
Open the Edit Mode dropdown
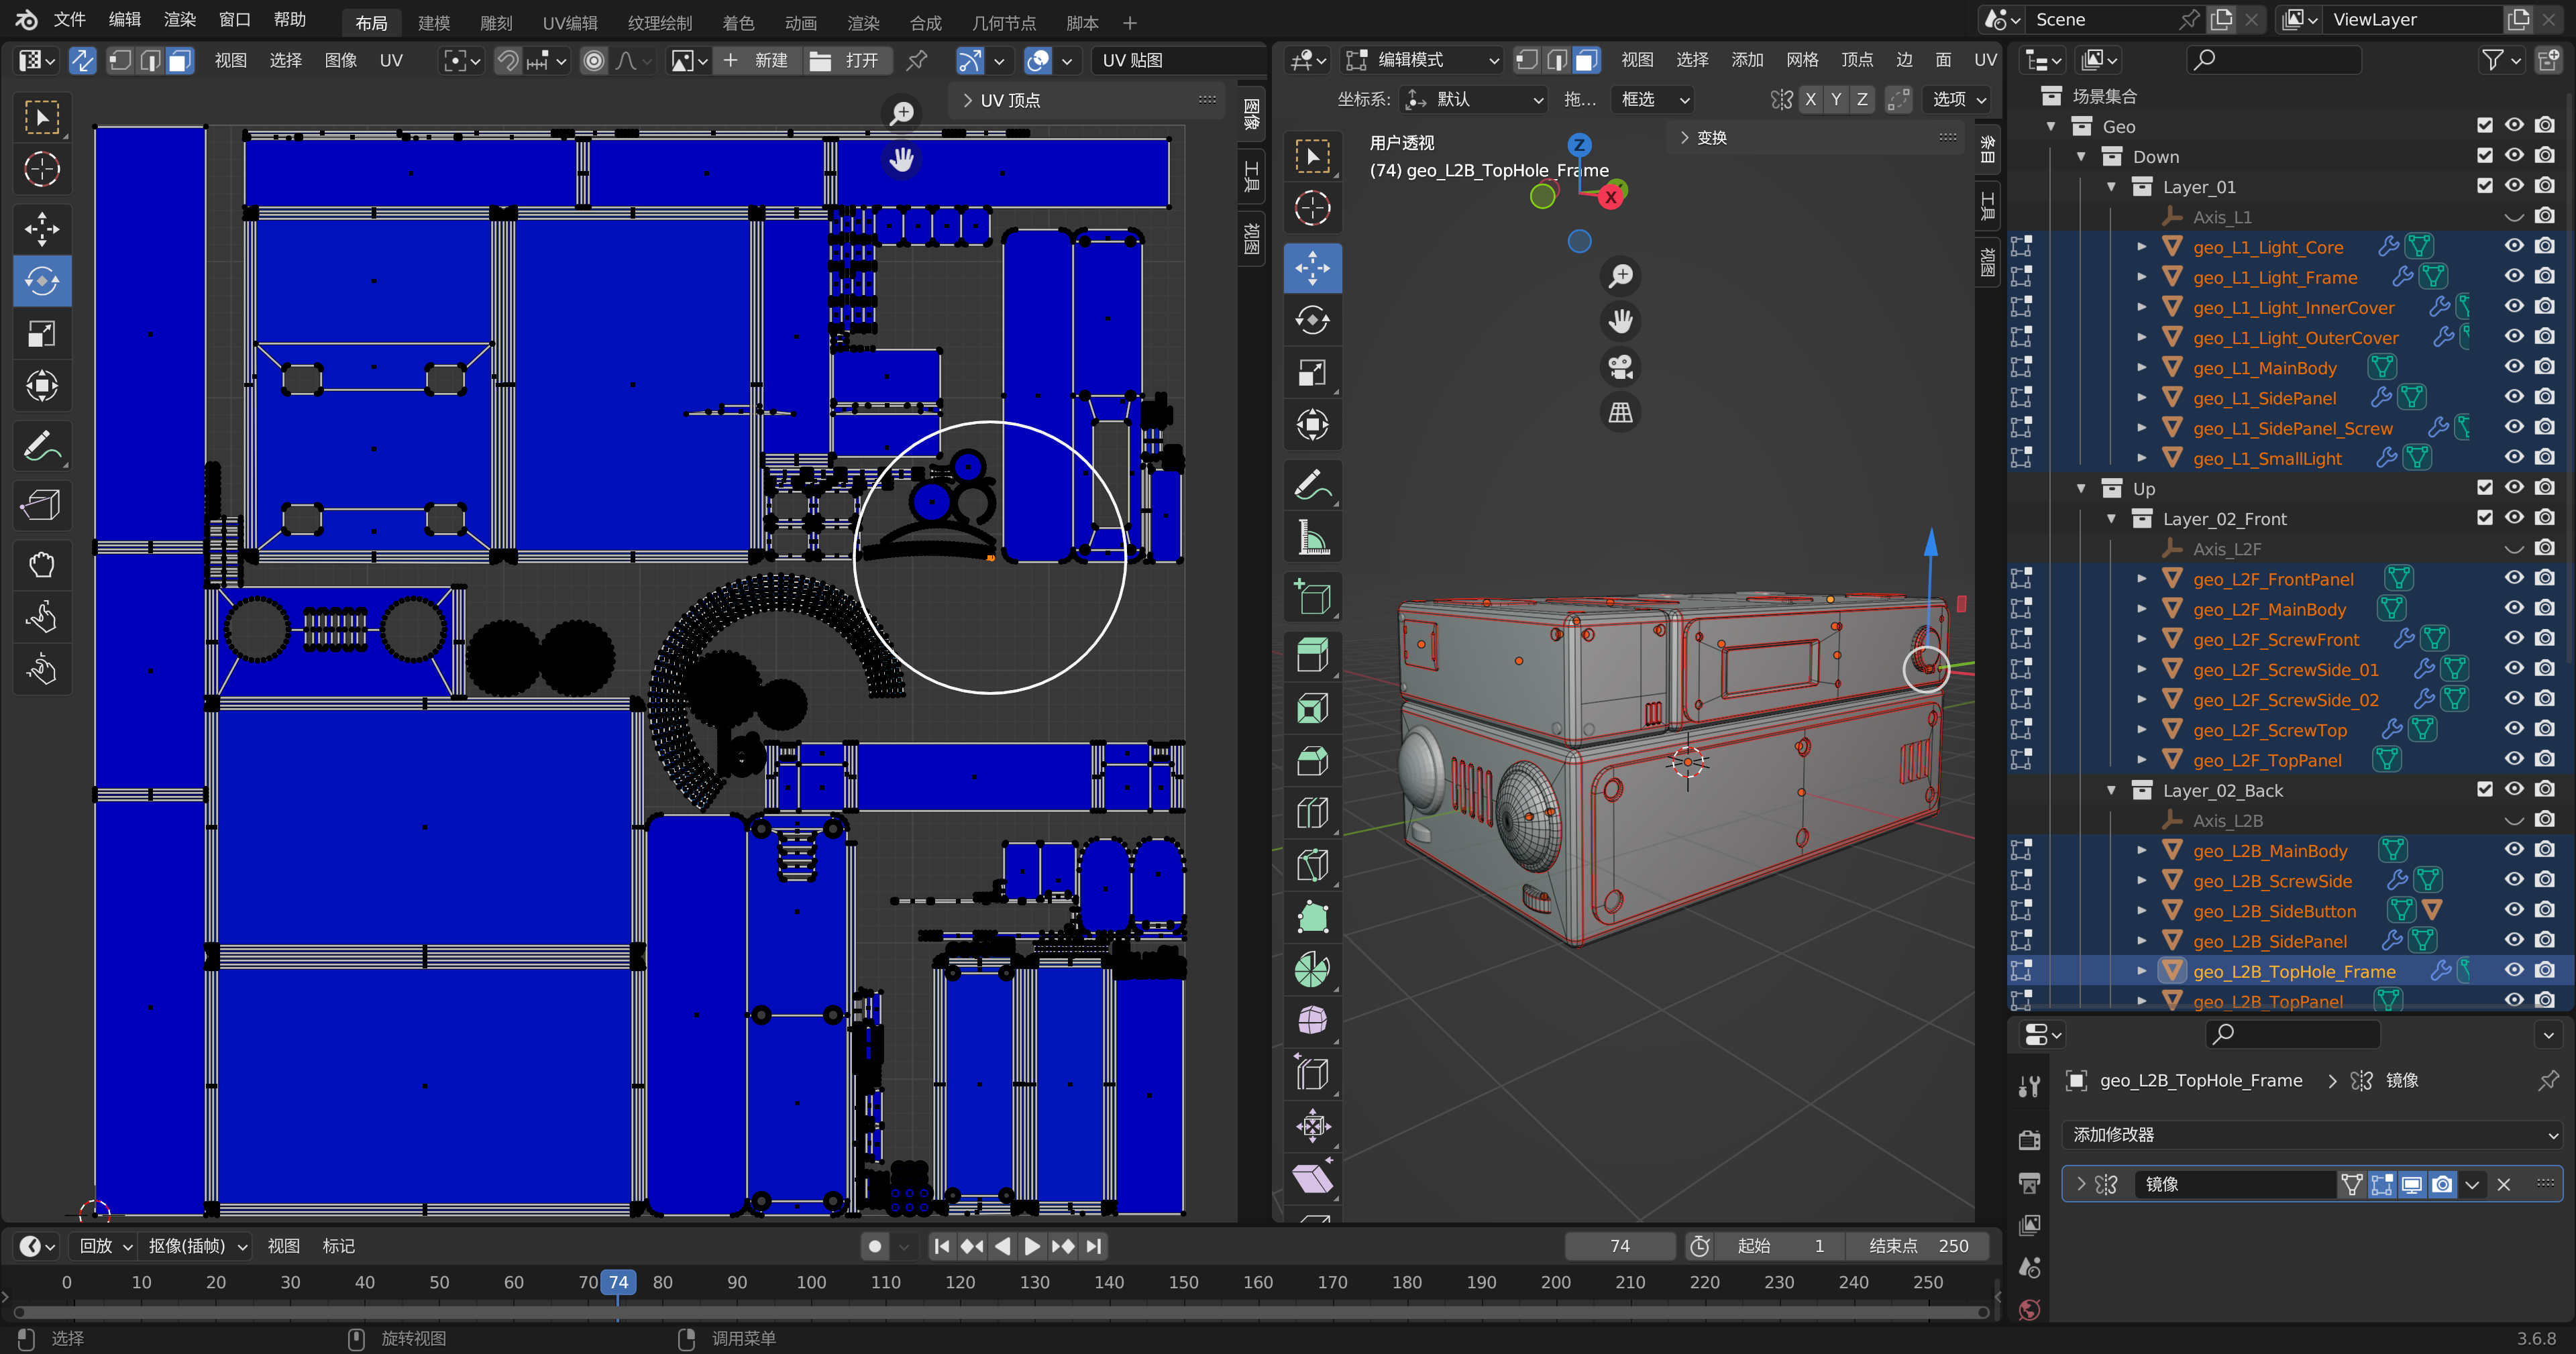coord(1422,60)
